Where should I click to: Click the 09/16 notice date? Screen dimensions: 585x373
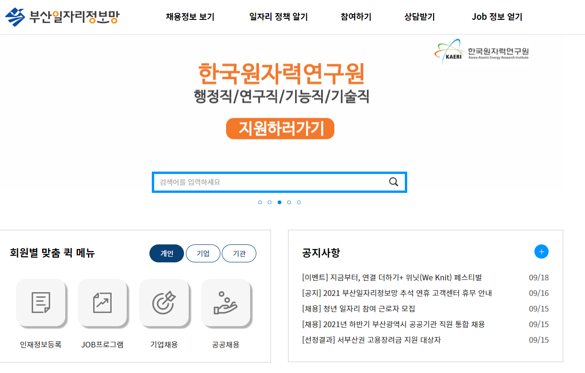539,293
